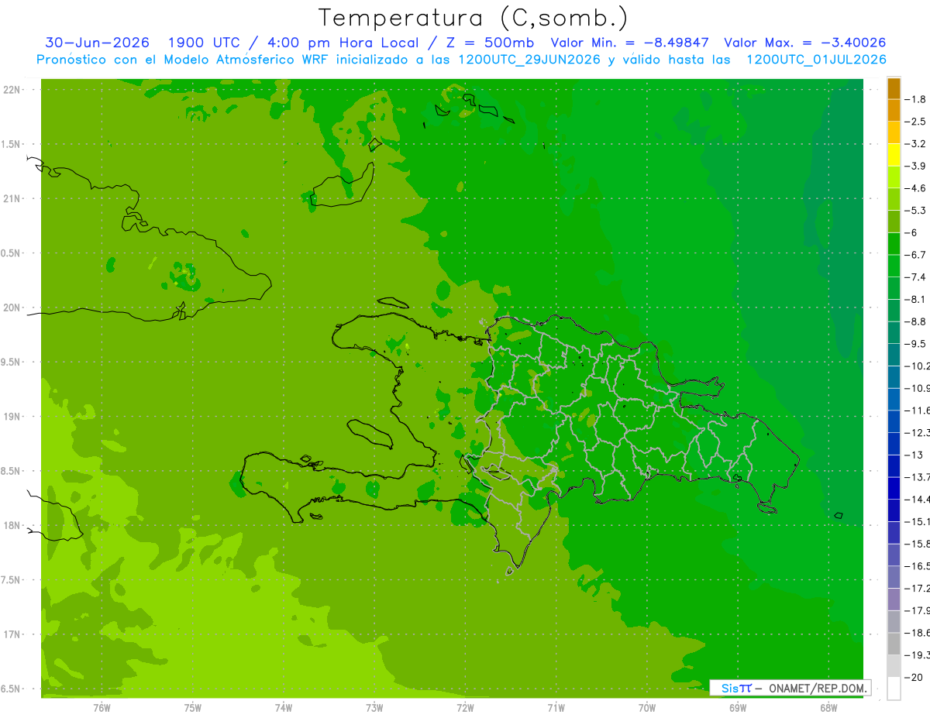Click the '71W' longitude label
Viewport: 930px width, 718px height.
(556, 707)
